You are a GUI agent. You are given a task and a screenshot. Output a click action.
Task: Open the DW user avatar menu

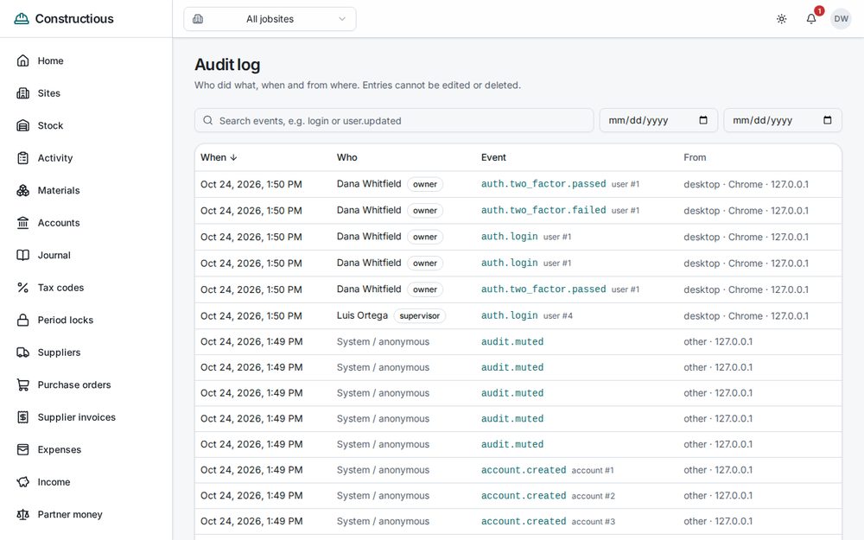[841, 19]
